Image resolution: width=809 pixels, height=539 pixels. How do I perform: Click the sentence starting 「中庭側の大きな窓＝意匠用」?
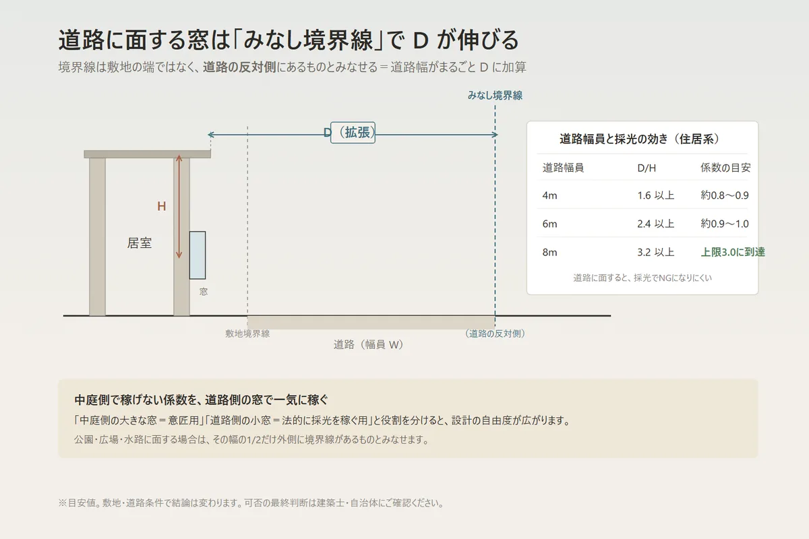[323, 421]
